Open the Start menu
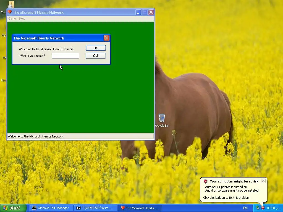This screenshot has width=283, height=212. [13, 208]
